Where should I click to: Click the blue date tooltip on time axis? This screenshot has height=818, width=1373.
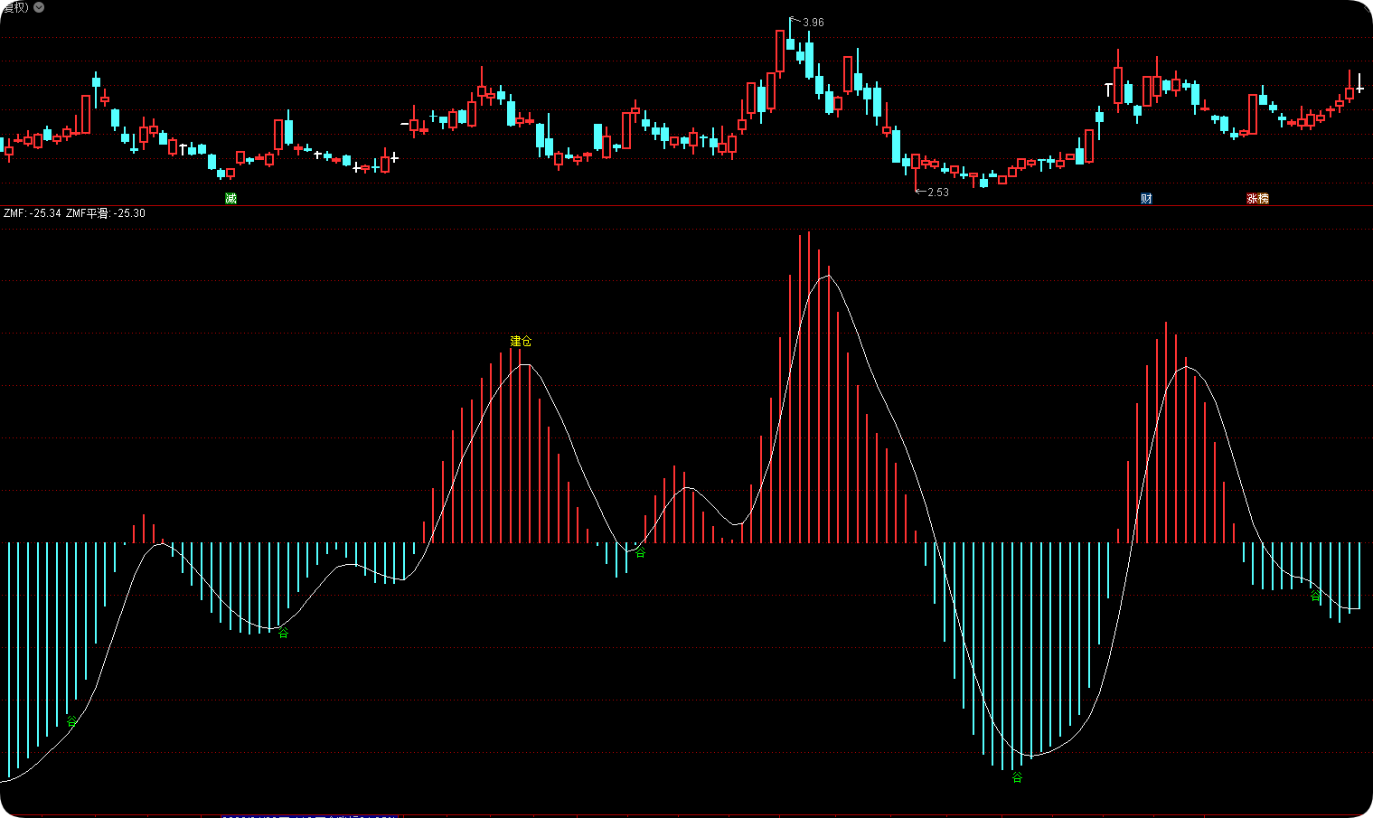[x=309, y=816]
